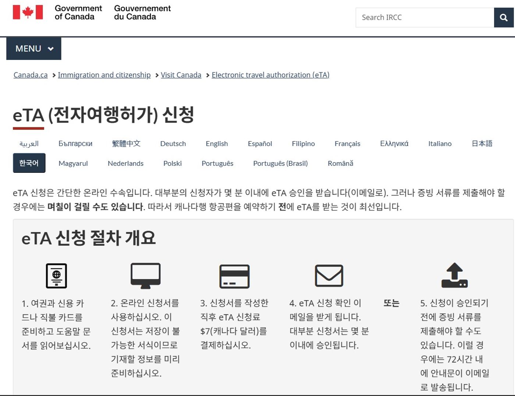Viewport: 515px width, 396px height.
Task: Switch to the Filipino language tab
Action: (303, 143)
